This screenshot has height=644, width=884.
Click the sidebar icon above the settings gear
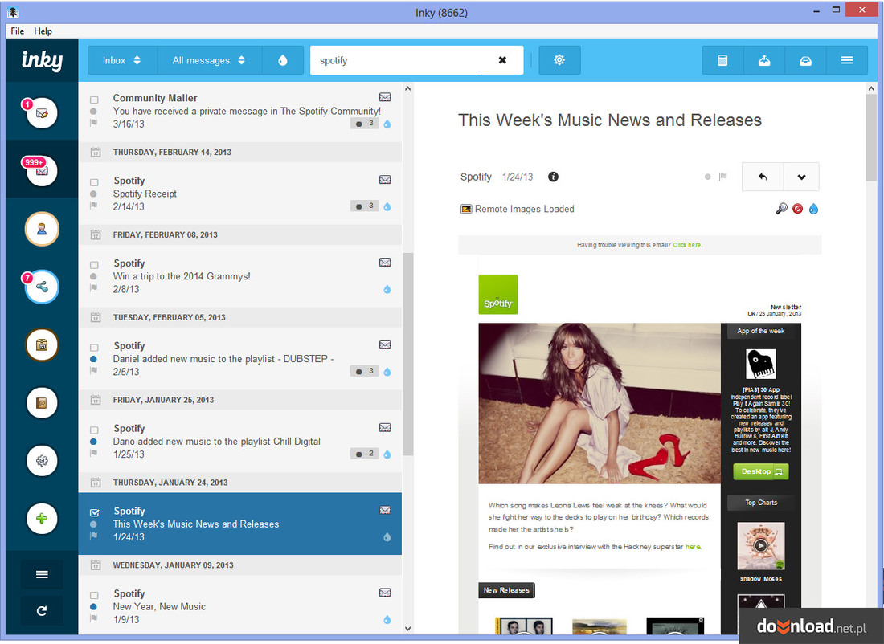(x=42, y=403)
